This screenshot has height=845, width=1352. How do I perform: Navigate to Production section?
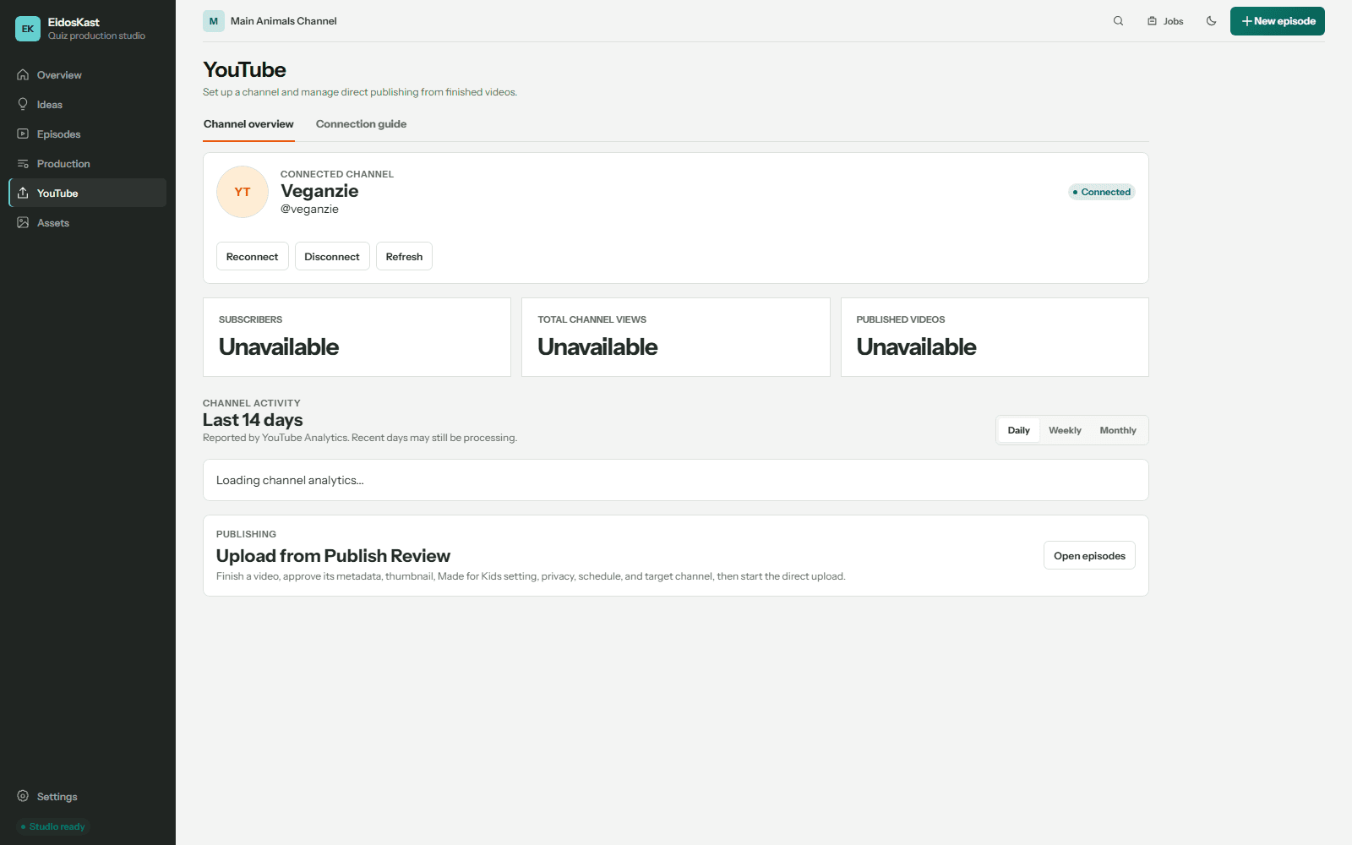[88, 164]
